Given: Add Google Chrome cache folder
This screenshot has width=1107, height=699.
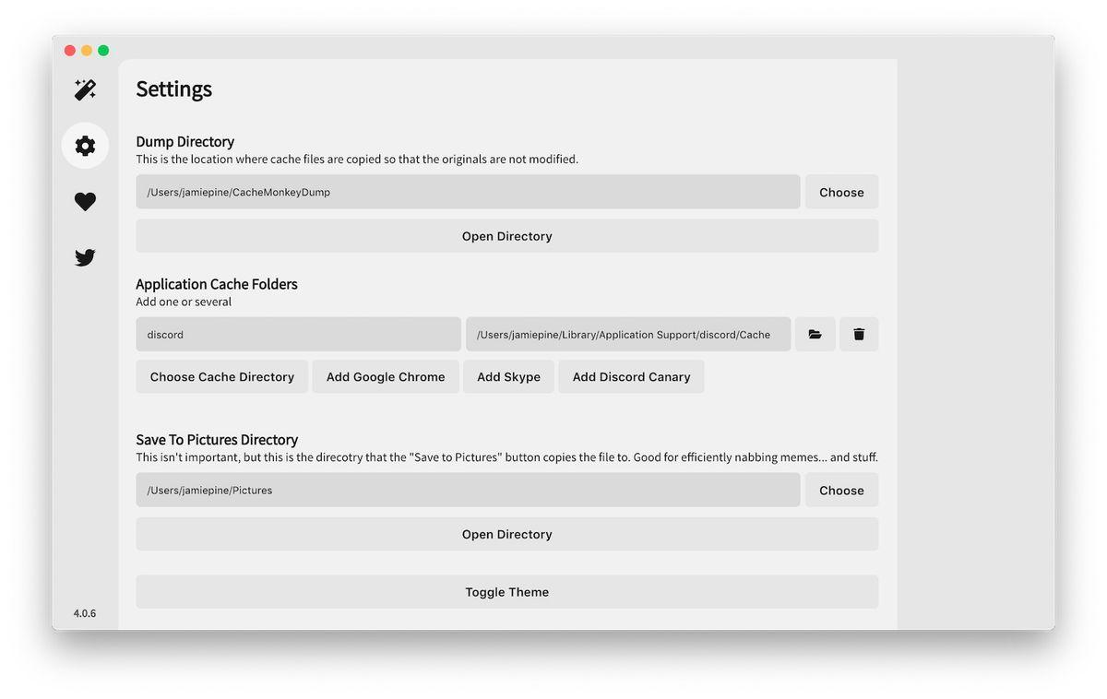Looking at the screenshot, I should pyautogui.click(x=386, y=376).
